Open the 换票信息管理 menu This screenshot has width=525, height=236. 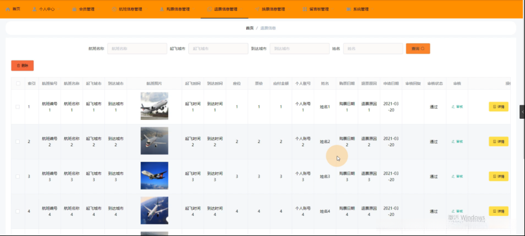tap(270, 9)
